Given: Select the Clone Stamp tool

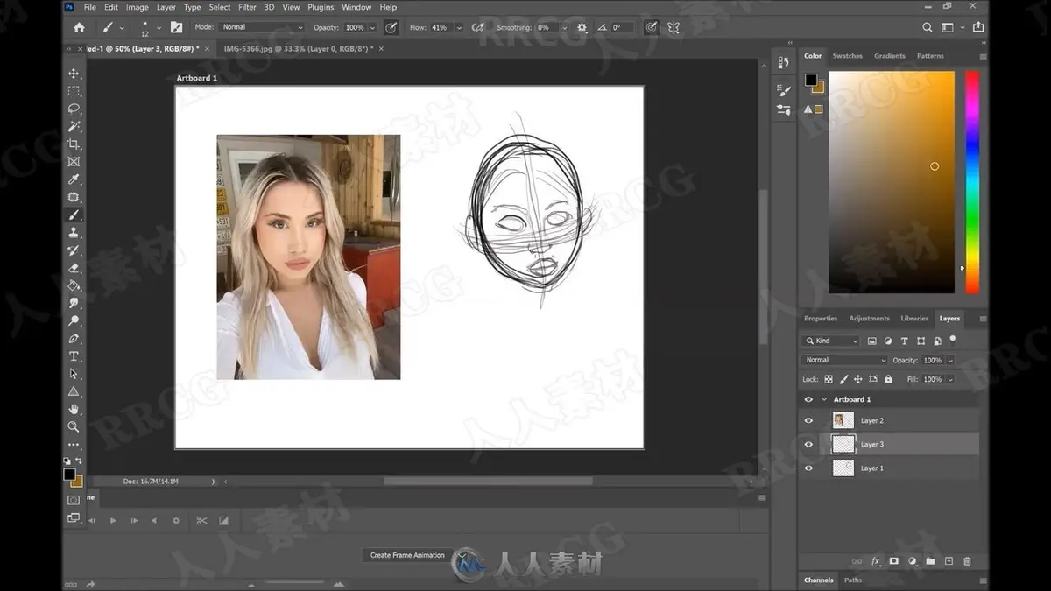Looking at the screenshot, I should coord(74,233).
